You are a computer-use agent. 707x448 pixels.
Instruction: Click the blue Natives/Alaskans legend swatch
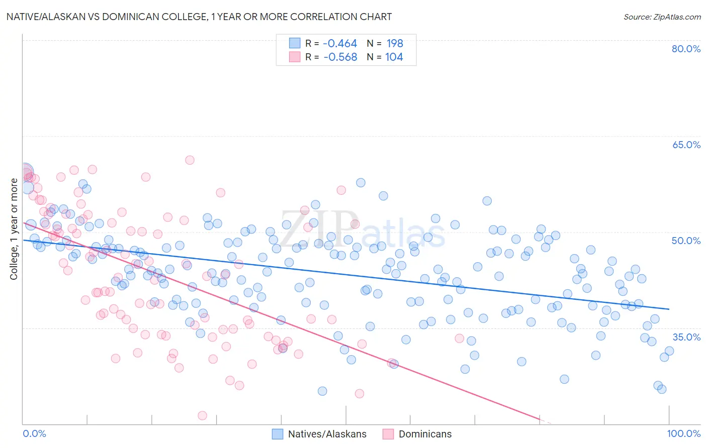[278, 434]
